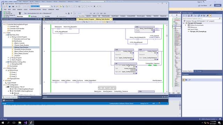The width and height of the screenshot is (223, 125).
Task: Click the controller key switch icon
Action: (20, 13)
